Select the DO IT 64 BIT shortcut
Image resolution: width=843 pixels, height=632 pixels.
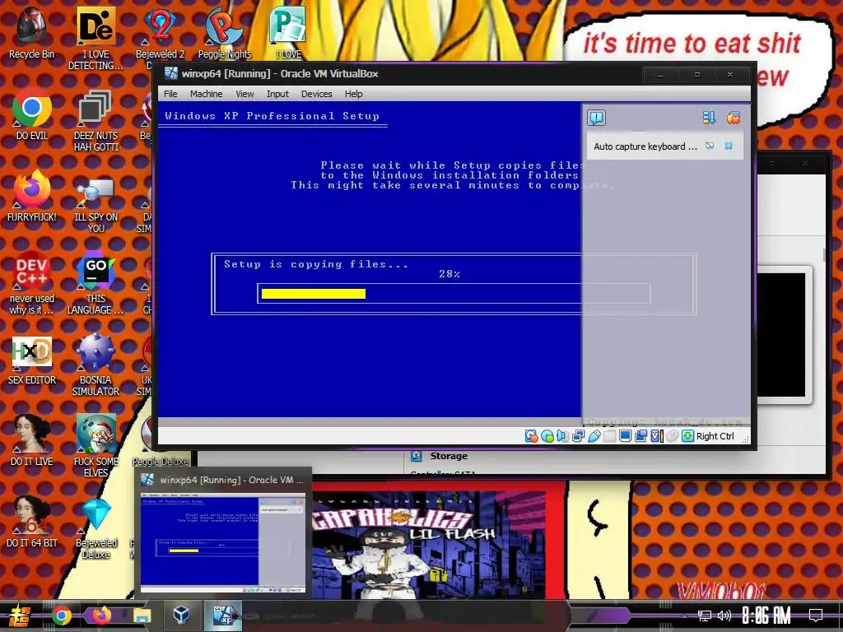pyautogui.click(x=32, y=522)
